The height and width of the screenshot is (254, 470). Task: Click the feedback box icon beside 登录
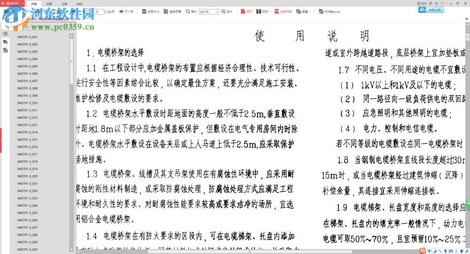[x=431, y=3]
